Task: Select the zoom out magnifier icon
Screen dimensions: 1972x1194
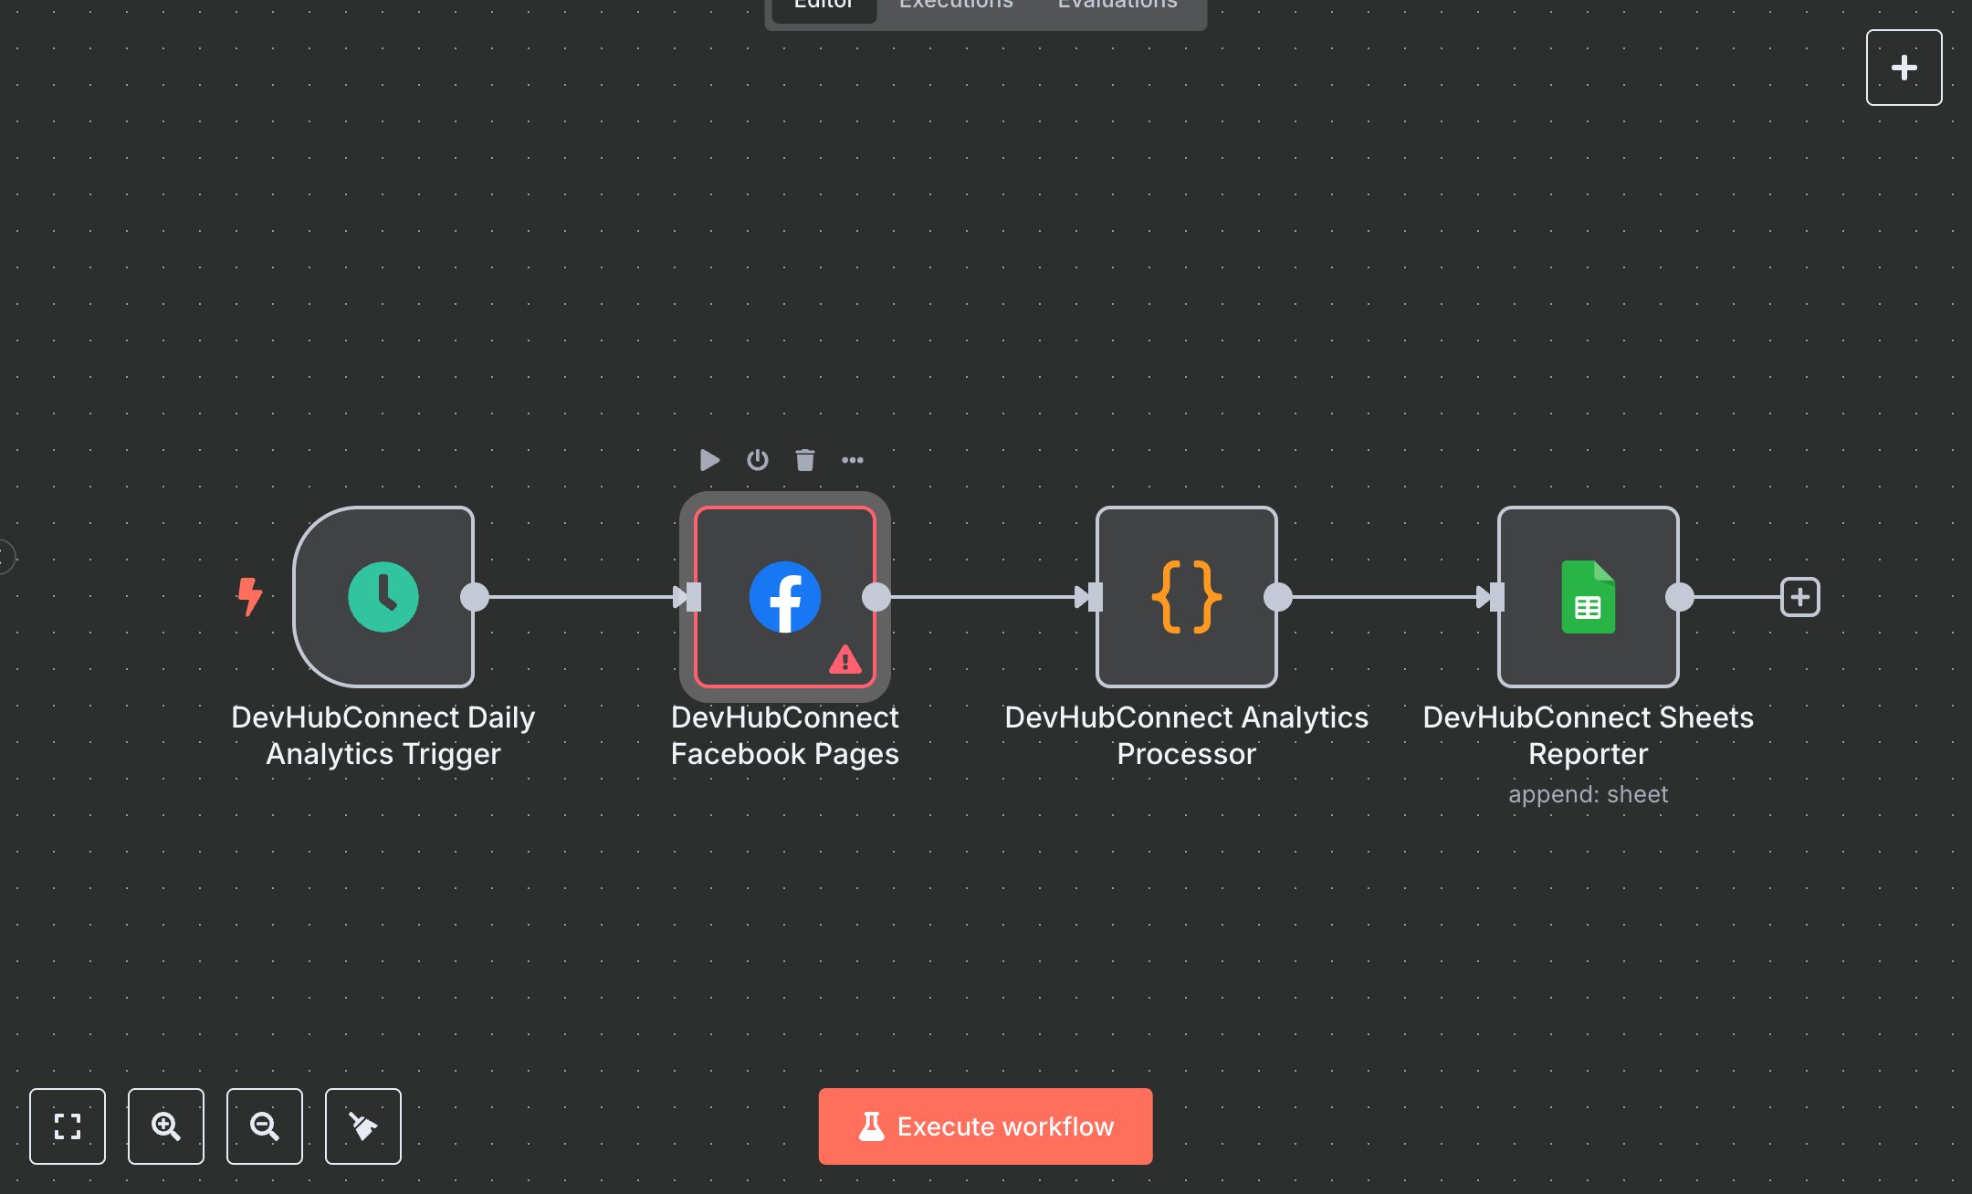Action: pyautogui.click(x=264, y=1126)
